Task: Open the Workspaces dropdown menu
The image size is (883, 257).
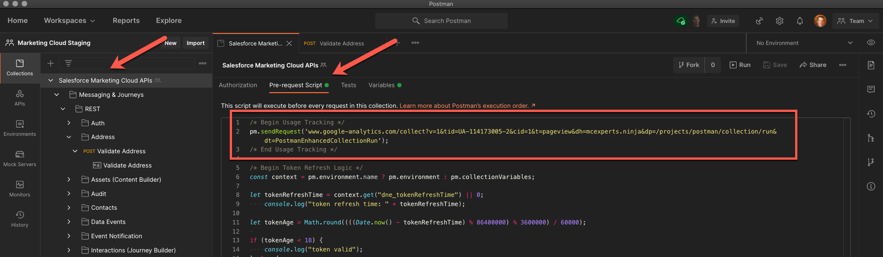Action: tap(69, 21)
